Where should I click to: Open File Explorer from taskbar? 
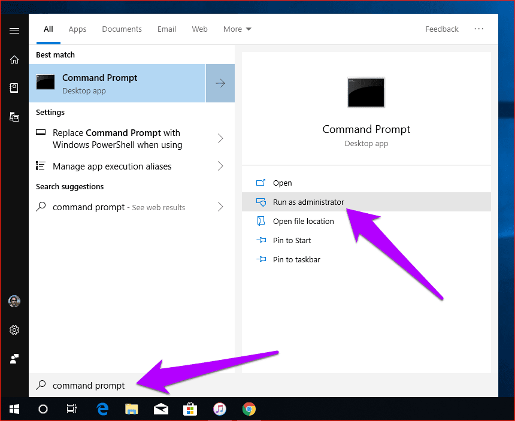click(x=132, y=409)
